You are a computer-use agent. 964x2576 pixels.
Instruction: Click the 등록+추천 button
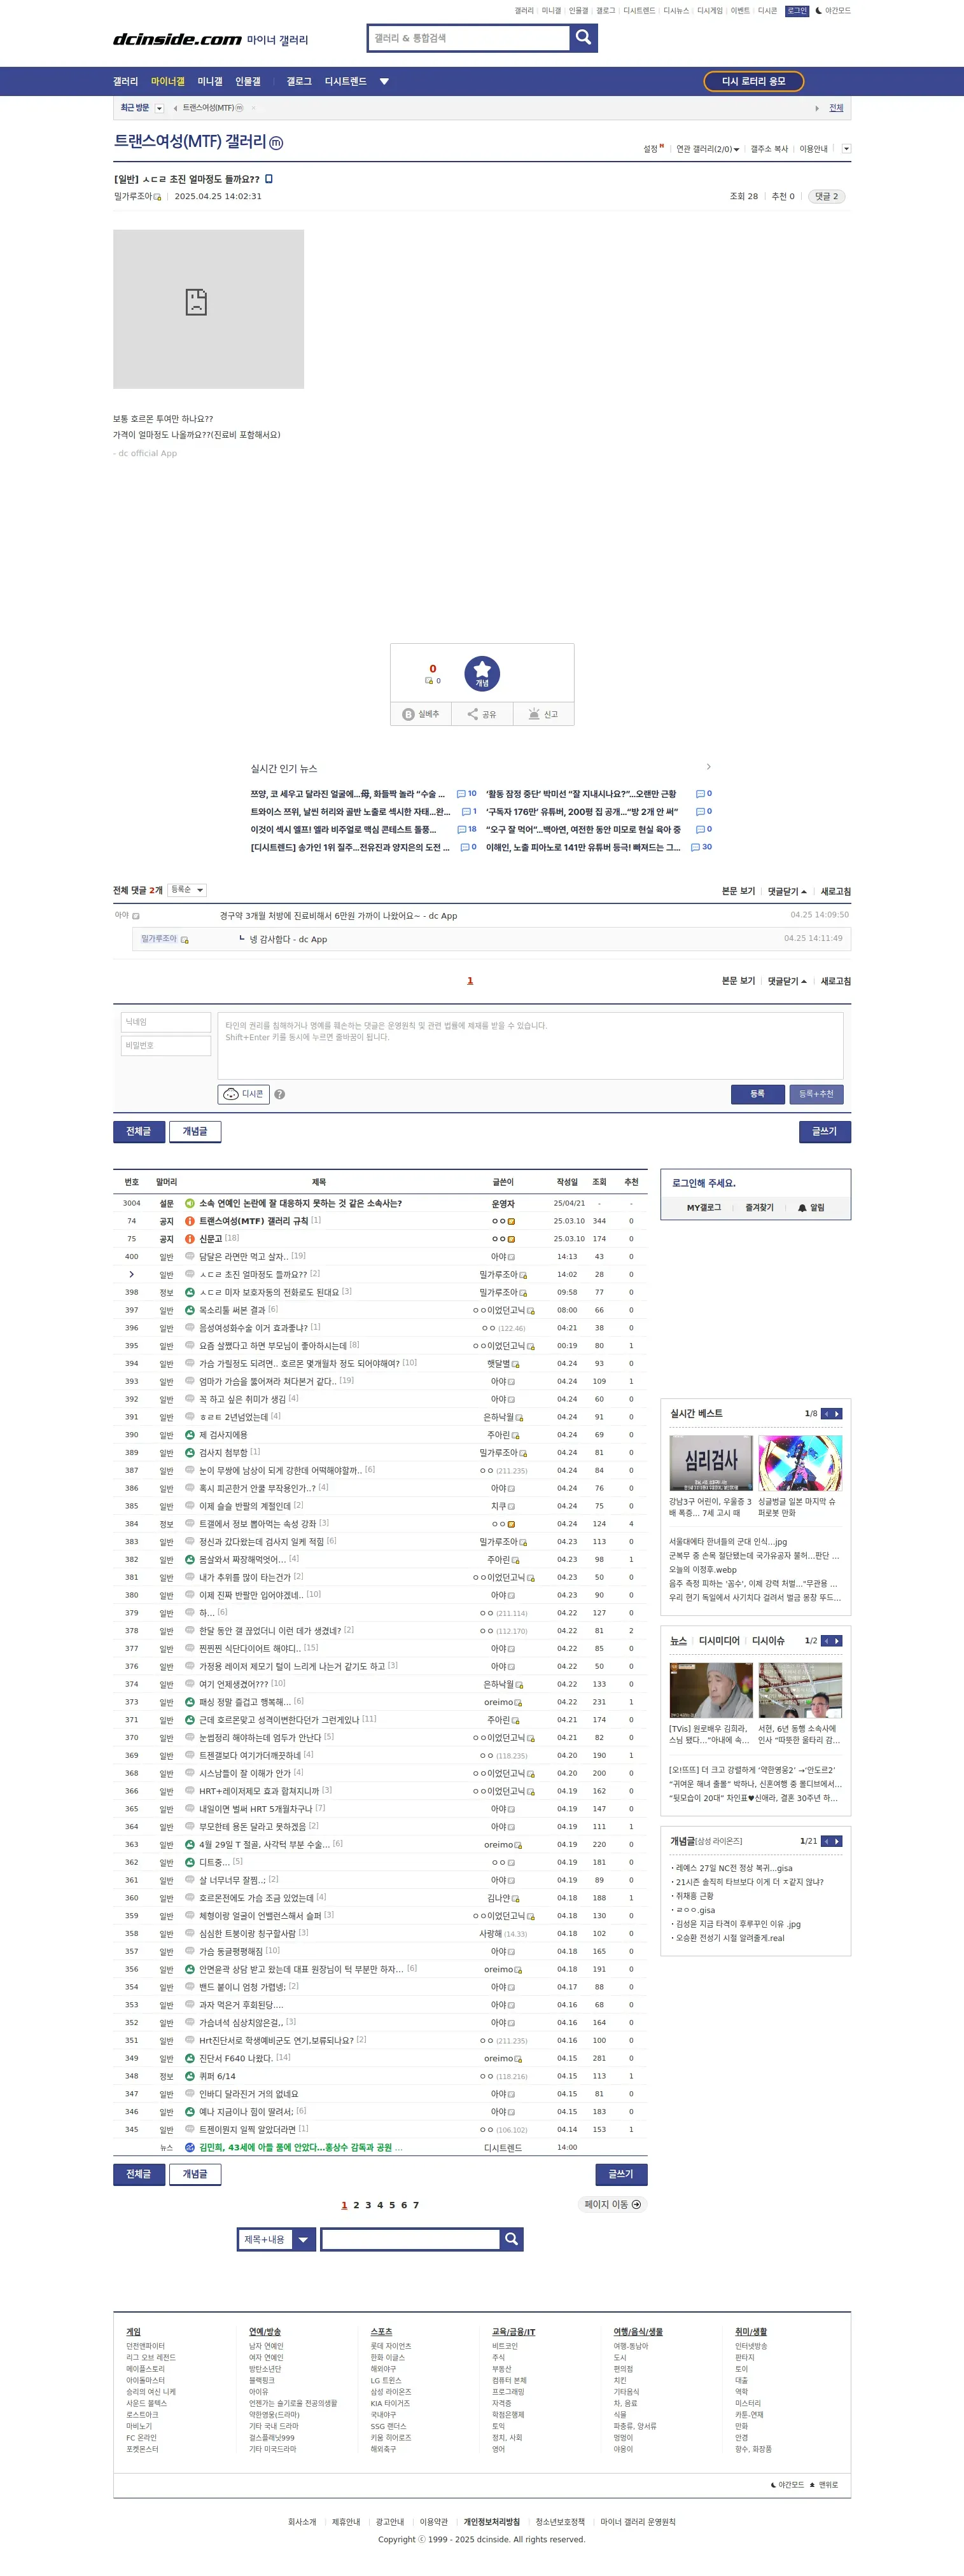tap(816, 1094)
